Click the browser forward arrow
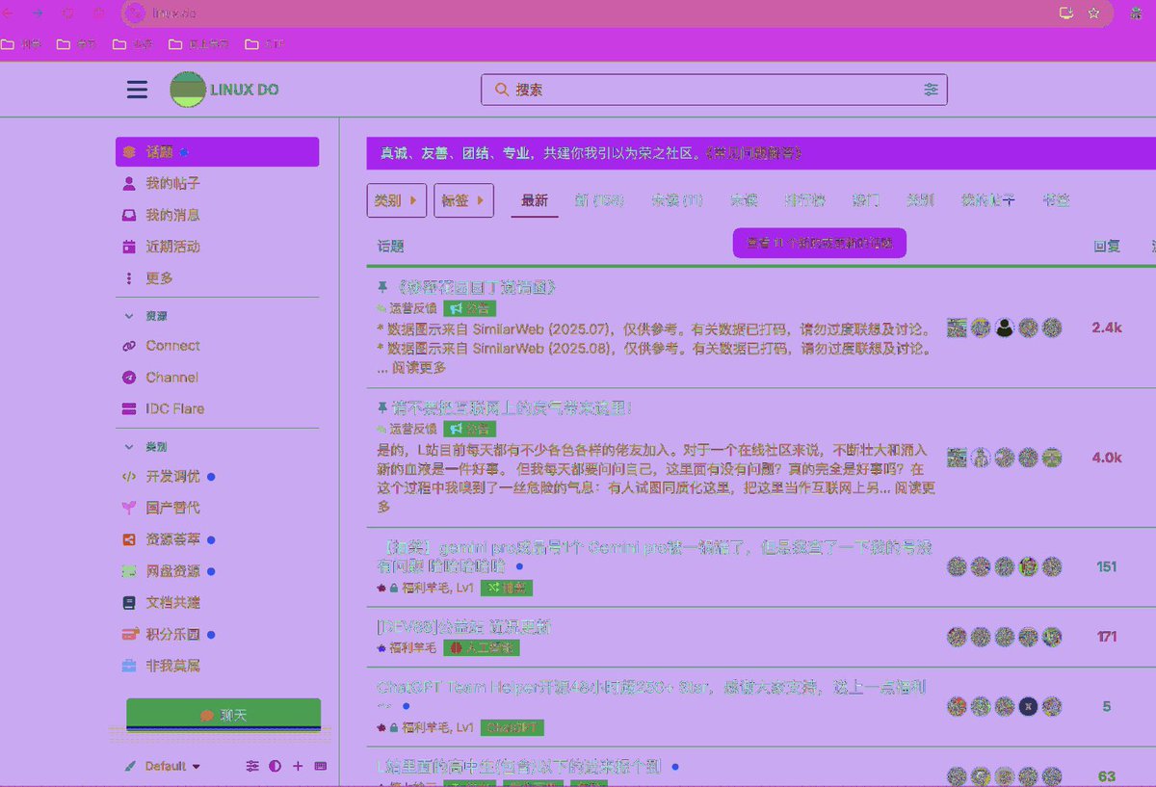The height and width of the screenshot is (787, 1156). [38, 13]
